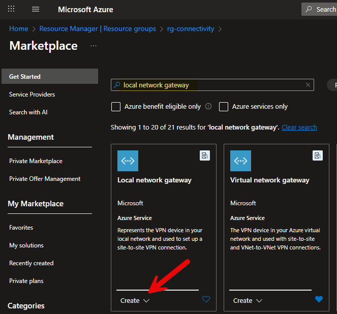Open Private Offer Management
This screenshot has height=314, width=337.
(x=45, y=179)
